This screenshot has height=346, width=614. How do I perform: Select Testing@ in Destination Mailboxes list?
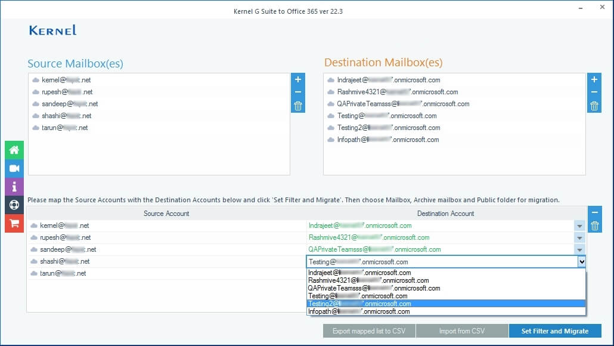tap(382, 116)
